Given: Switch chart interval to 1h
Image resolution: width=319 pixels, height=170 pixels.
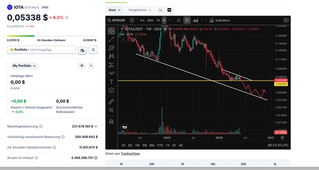Looking at the screenshot, I should click(158, 20).
